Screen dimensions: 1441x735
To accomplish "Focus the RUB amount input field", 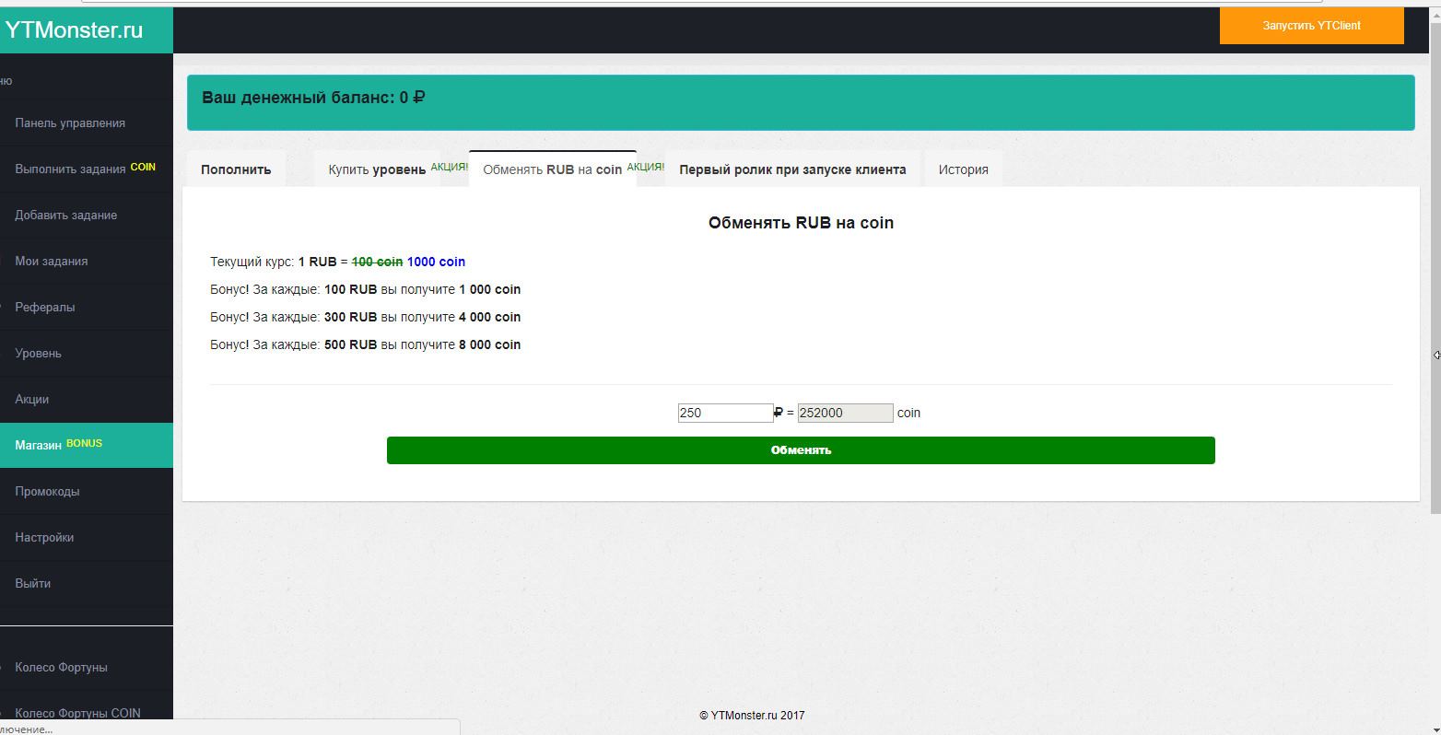I will click(725, 413).
